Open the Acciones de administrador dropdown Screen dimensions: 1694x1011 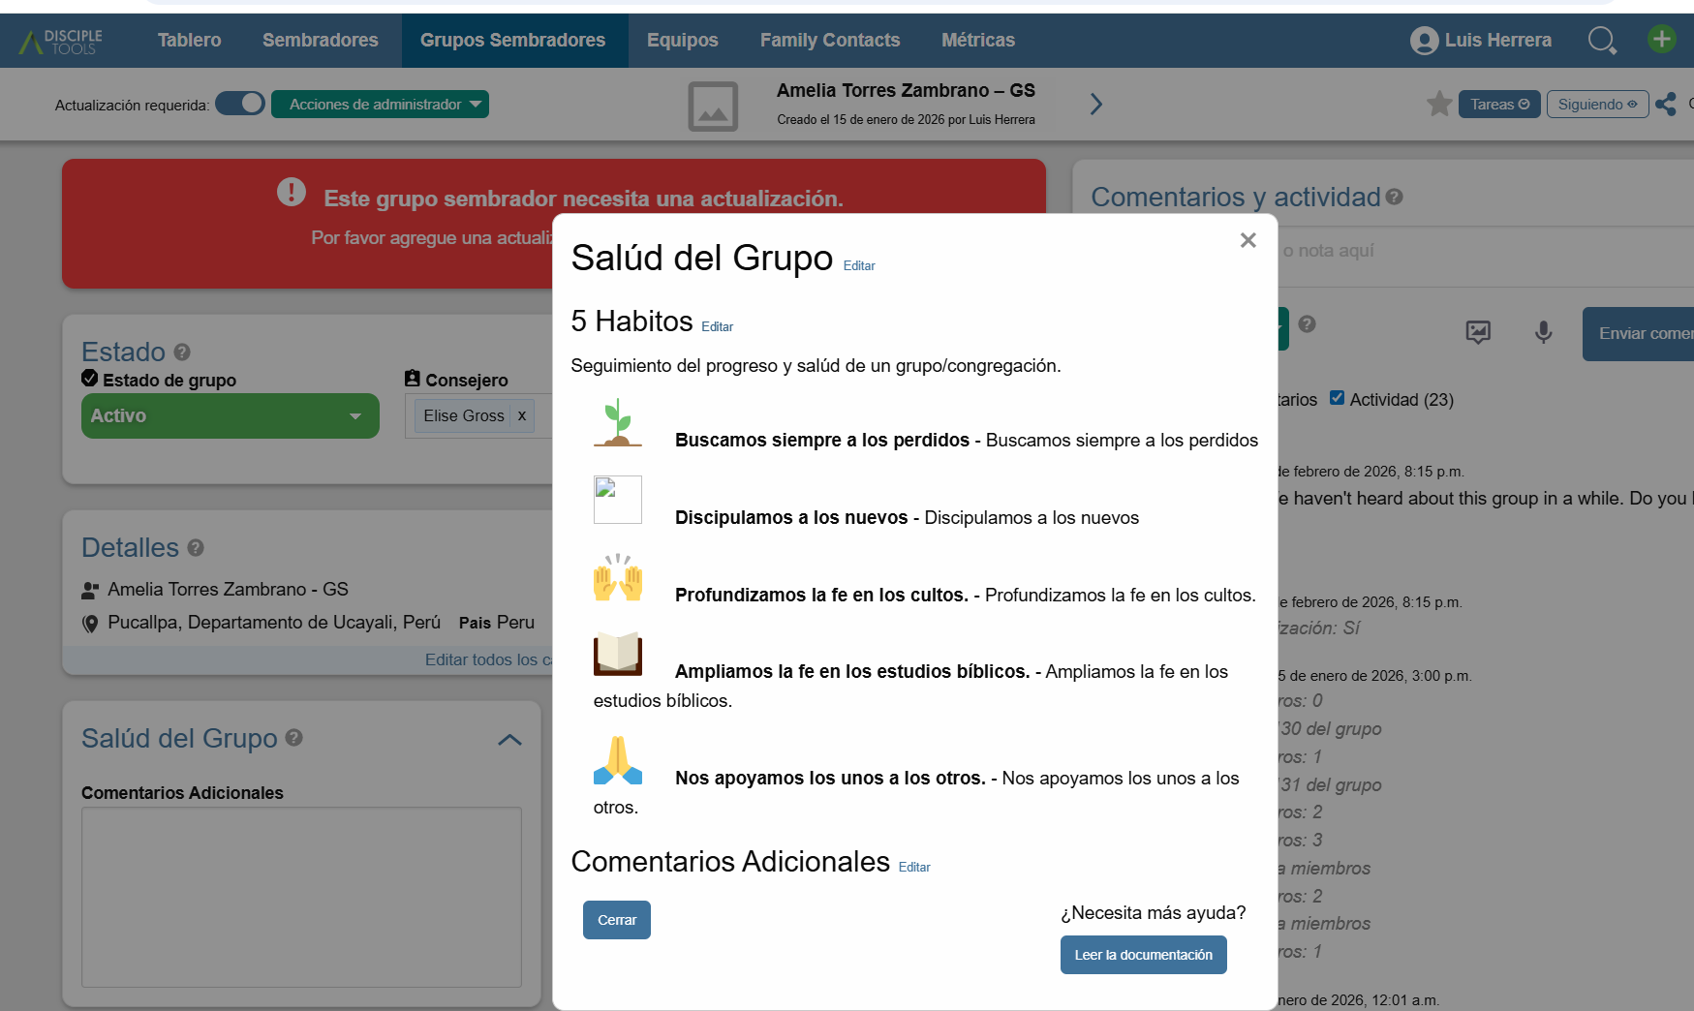(380, 104)
